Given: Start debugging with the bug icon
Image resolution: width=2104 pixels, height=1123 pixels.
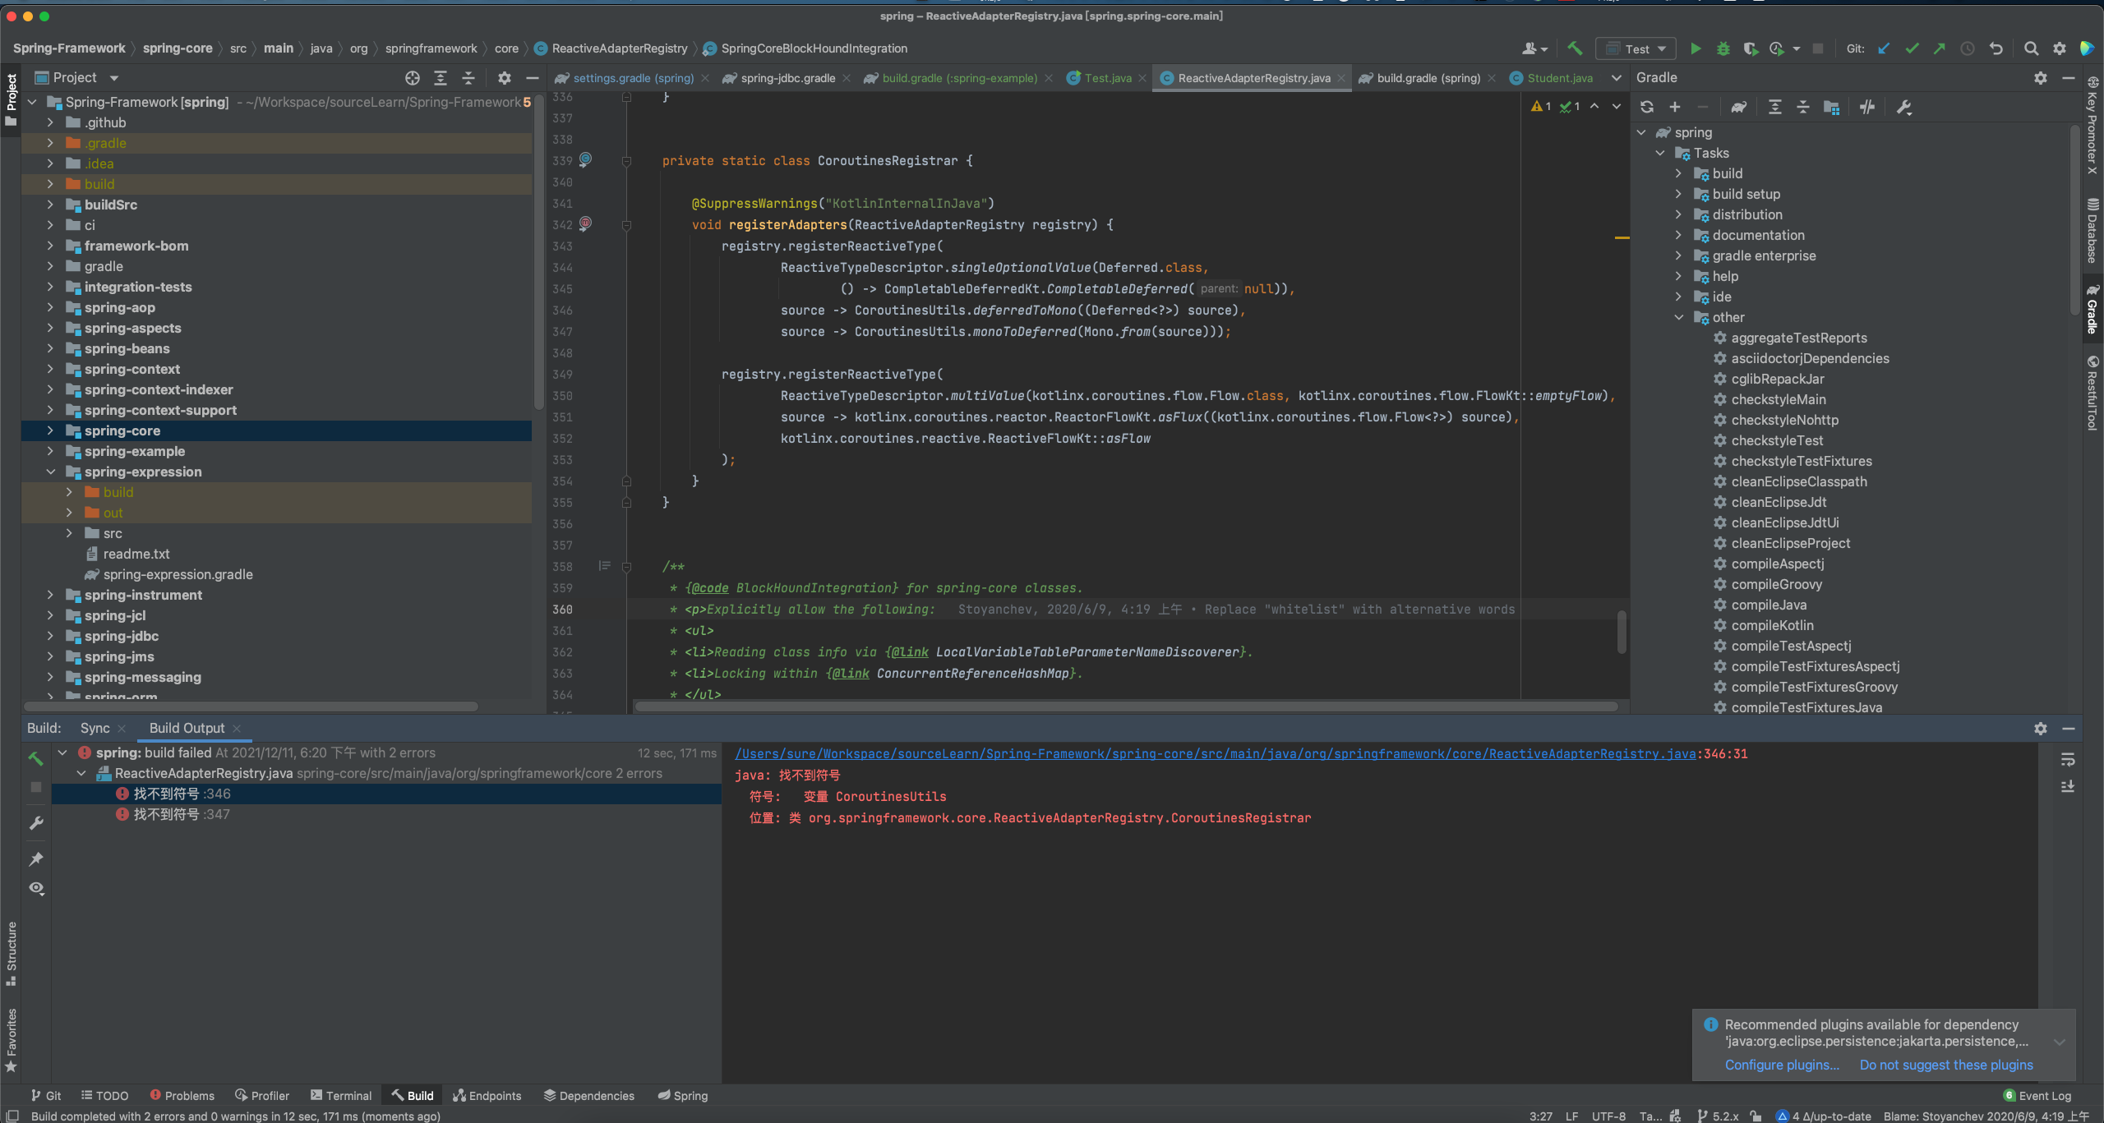Looking at the screenshot, I should pos(1723,48).
